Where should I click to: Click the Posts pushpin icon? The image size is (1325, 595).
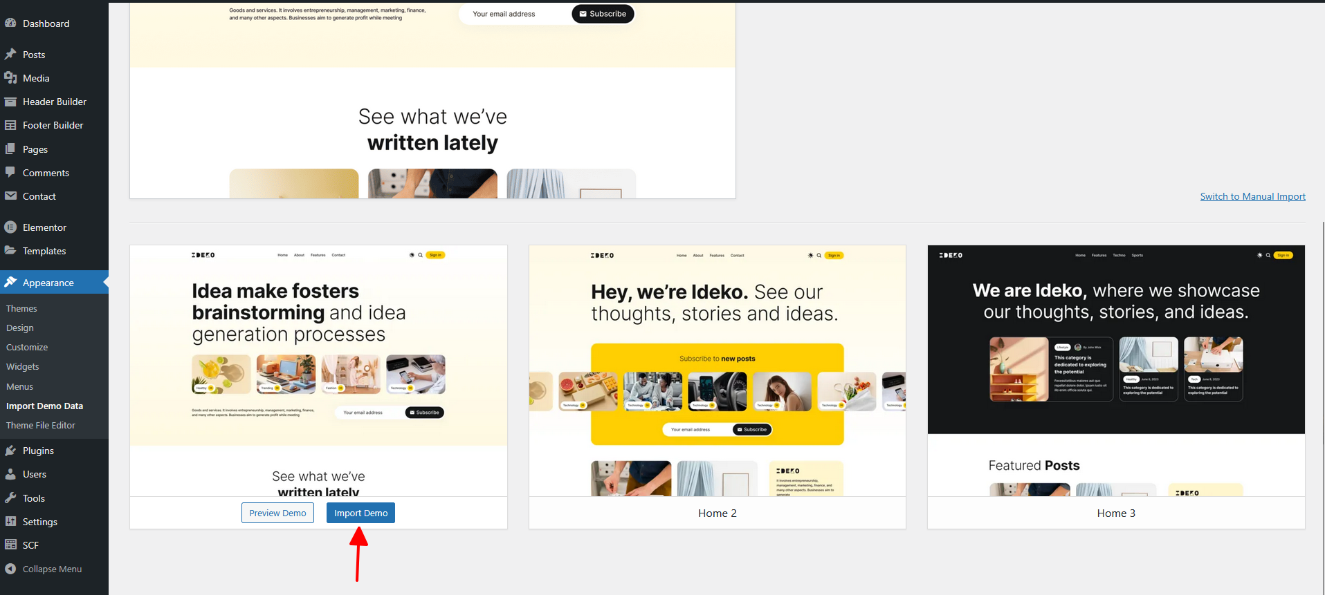coord(10,54)
